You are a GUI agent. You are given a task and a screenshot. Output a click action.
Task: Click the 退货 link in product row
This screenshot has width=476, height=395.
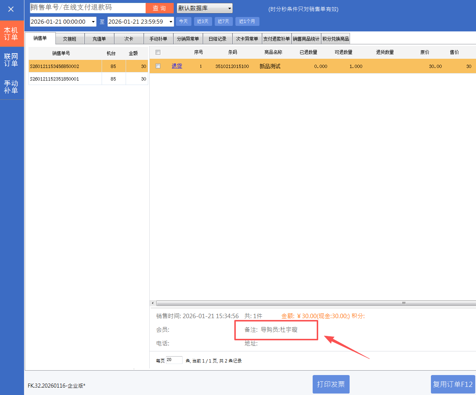click(177, 66)
